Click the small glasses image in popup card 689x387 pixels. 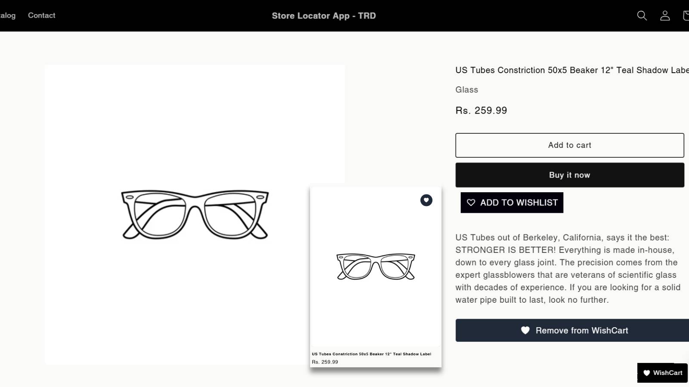coord(376,267)
